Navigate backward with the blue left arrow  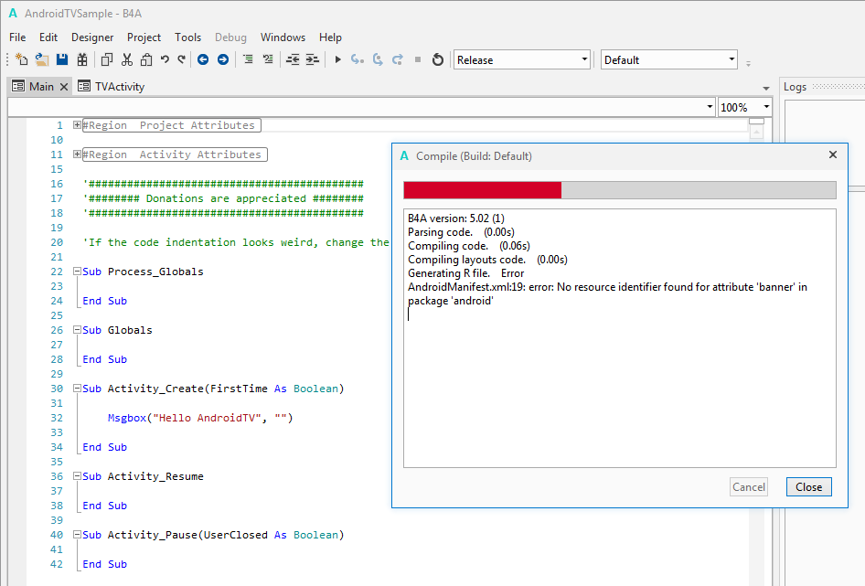[x=203, y=59]
